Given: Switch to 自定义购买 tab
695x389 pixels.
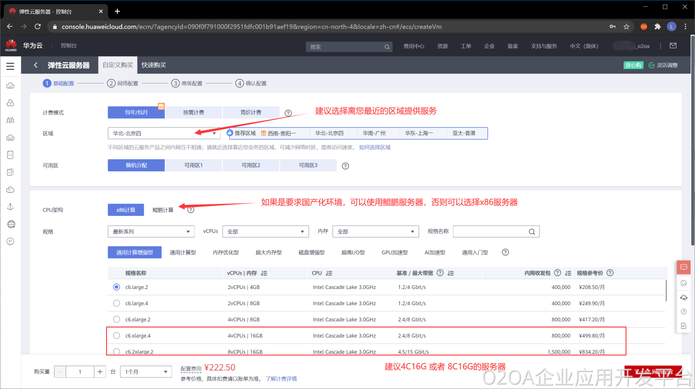Looking at the screenshot, I should (x=118, y=65).
